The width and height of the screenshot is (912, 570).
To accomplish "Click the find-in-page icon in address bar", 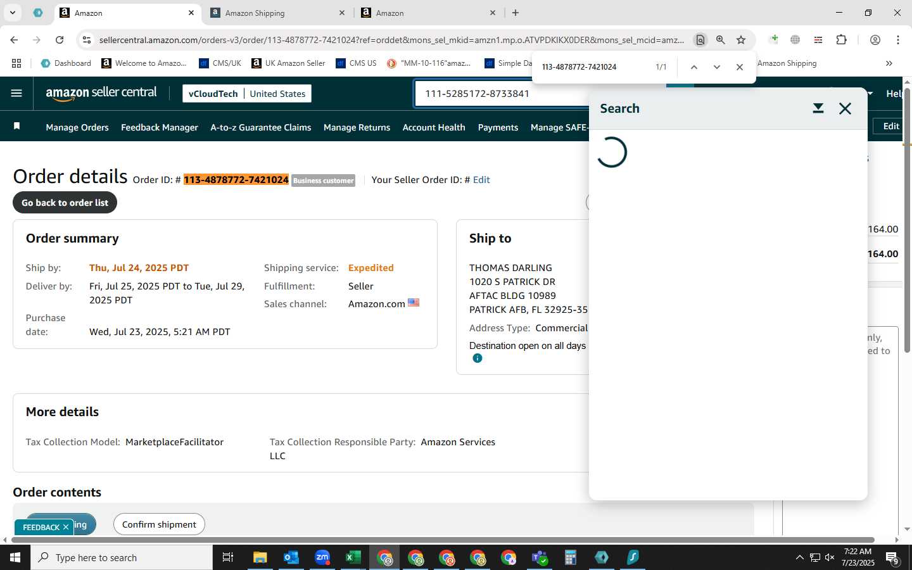I will point(700,40).
